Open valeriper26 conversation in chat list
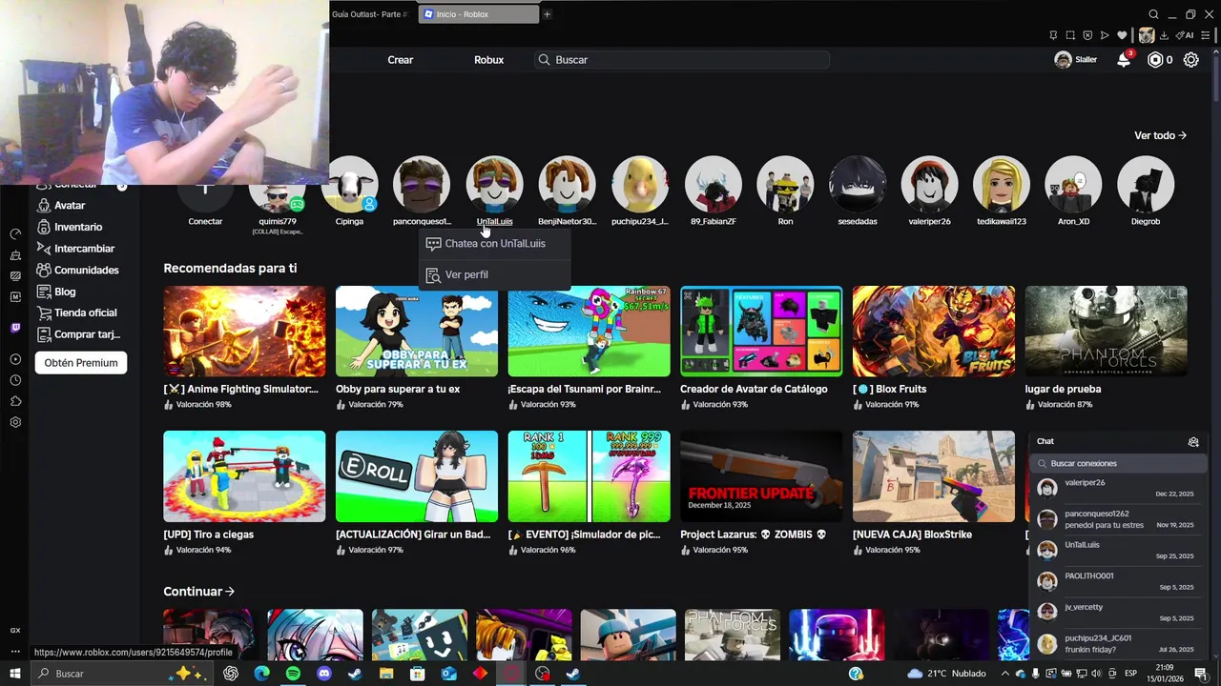 [x=1117, y=488]
